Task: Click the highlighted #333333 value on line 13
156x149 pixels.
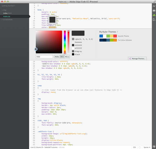Action: tap(52, 27)
